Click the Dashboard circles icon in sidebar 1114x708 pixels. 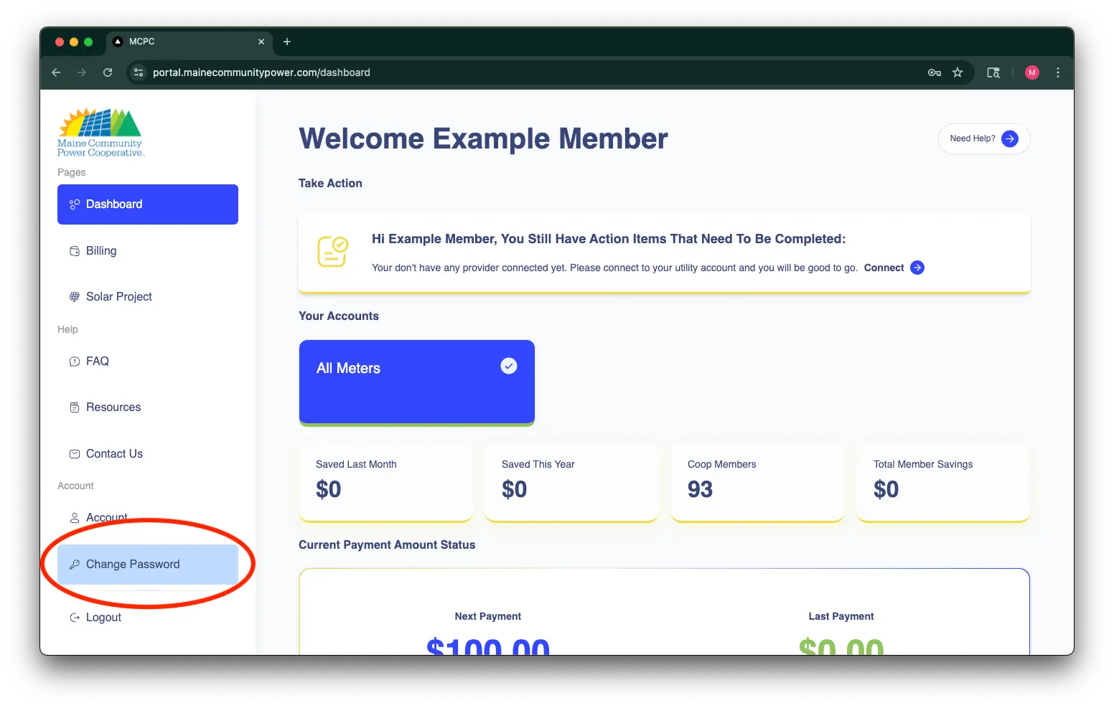(75, 204)
